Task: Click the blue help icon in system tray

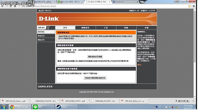Action: tap(157, 107)
